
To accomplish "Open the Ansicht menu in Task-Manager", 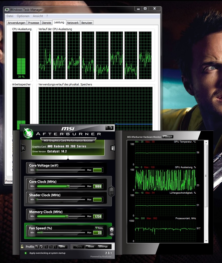I will pyautogui.click(x=38, y=16).
